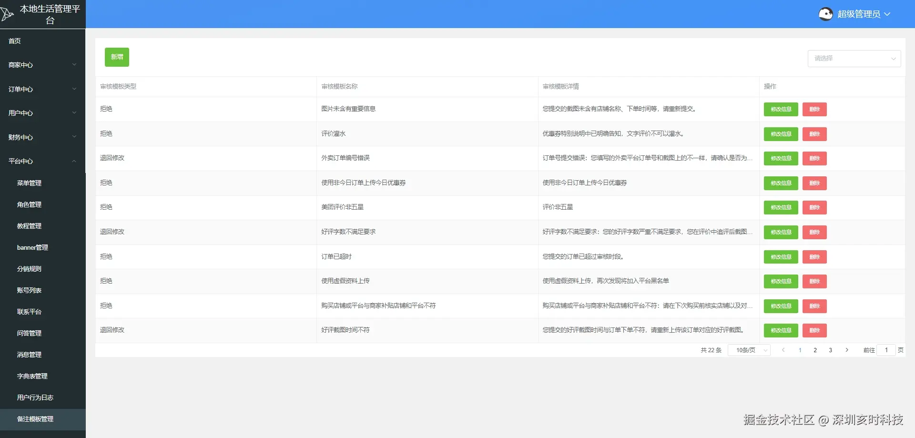The image size is (915, 438).
Task: Open 消息管理 in the sidebar
Action: point(43,355)
